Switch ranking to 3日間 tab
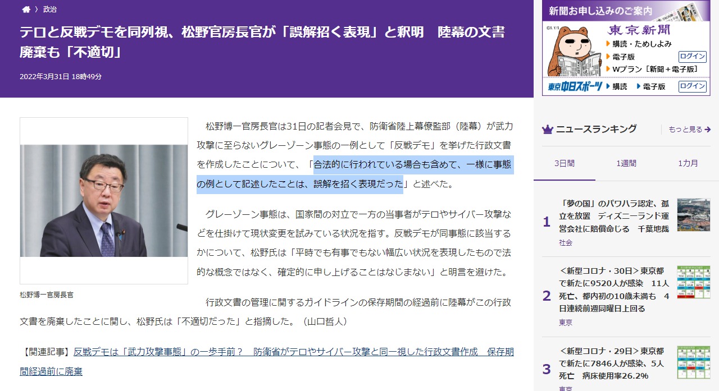Viewport: 719px width, 391px height. pos(565,163)
